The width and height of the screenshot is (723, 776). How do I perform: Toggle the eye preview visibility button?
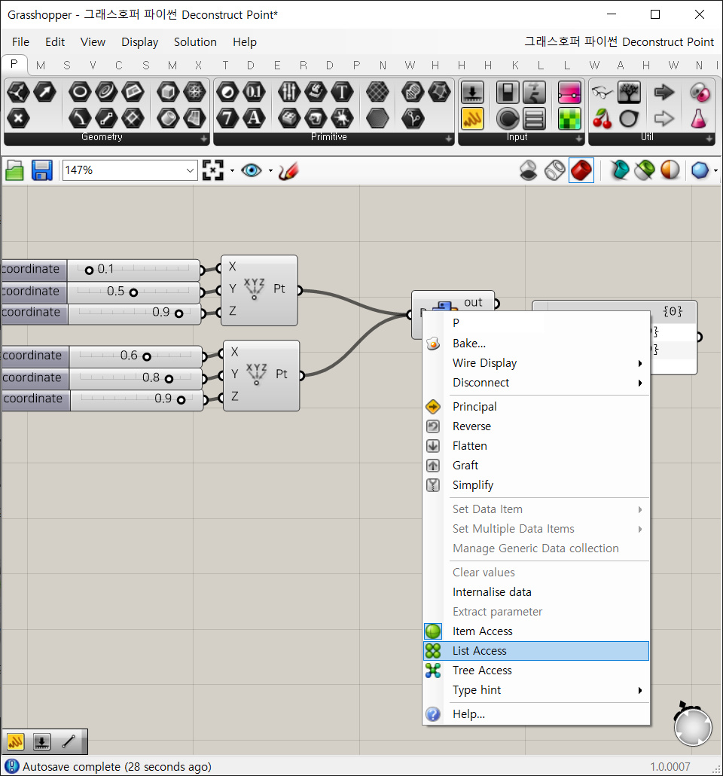click(x=252, y=171)
